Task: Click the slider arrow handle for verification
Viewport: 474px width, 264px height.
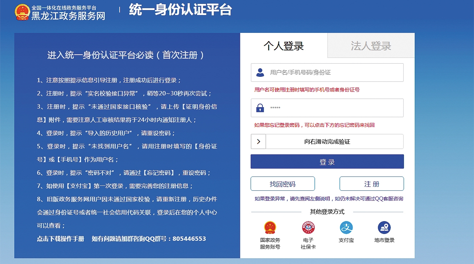Action: 259,141
